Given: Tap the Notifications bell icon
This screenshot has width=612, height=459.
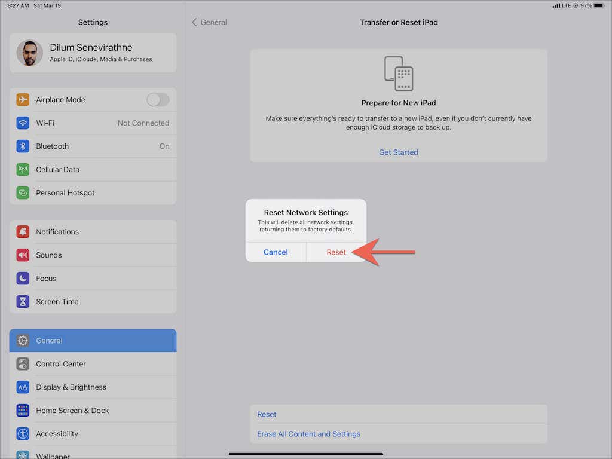Looking at the screenshot, I should pyautogui.click(x=23, y=232).
